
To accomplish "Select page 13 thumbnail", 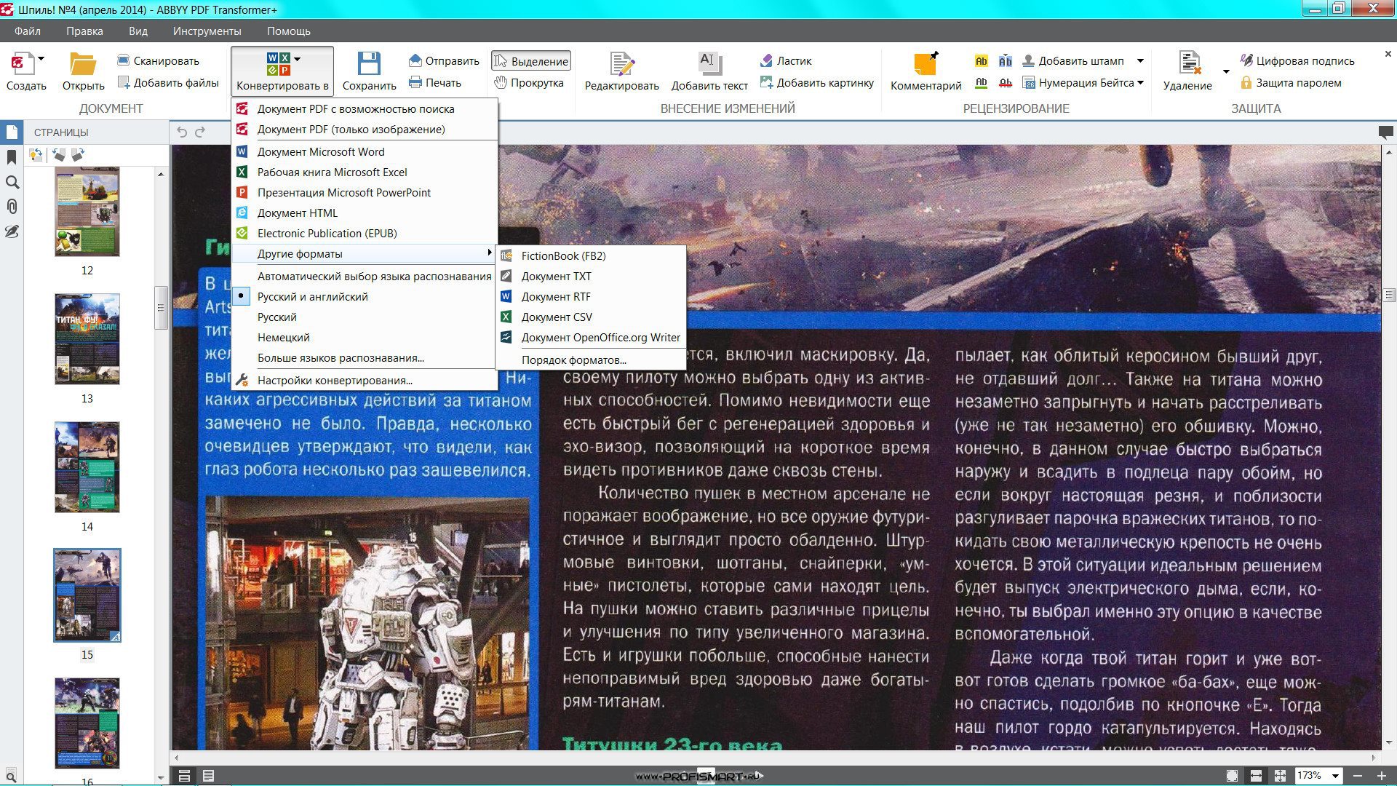I will click(x=87, y=339).
